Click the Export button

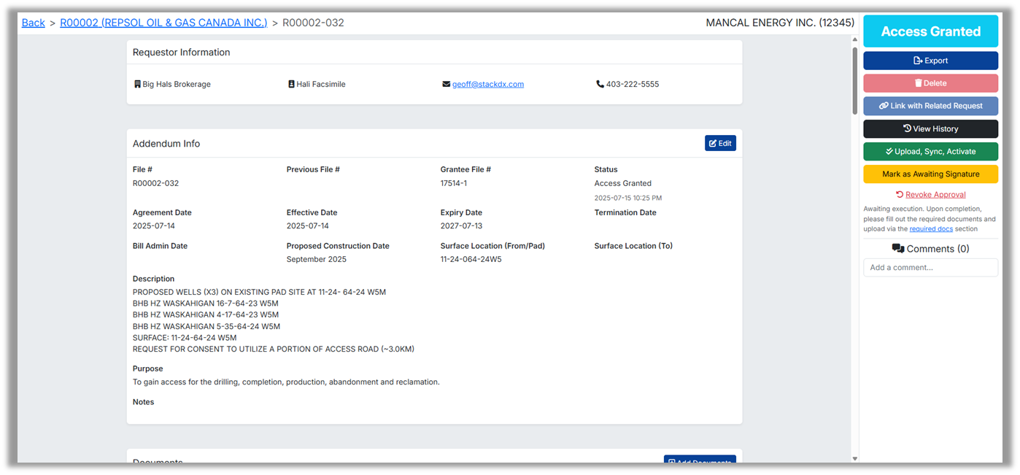[930, 61]
